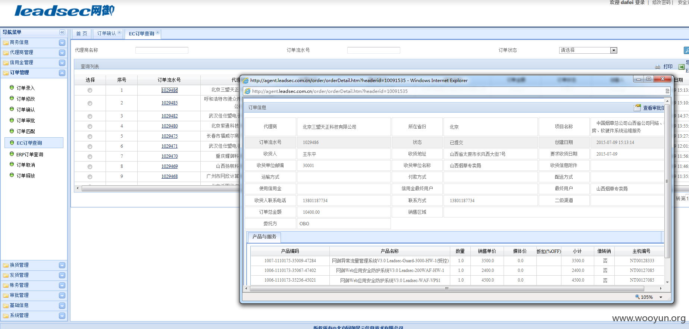Expand the 基础信息 menu section arrow

[x=62, y=305]
